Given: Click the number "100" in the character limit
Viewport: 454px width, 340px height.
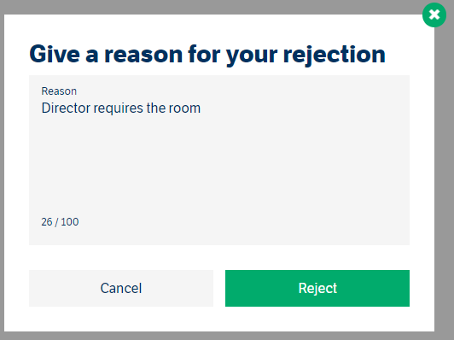Looking at the screenshot, I should [x=70, y=222].
